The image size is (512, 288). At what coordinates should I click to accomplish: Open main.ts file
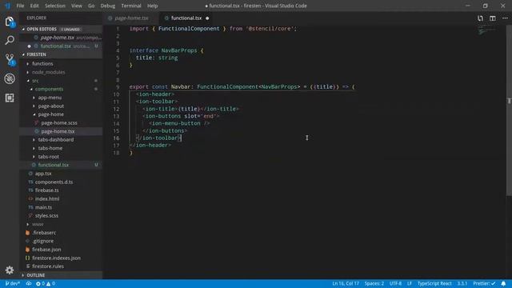[x=43, y=207]
